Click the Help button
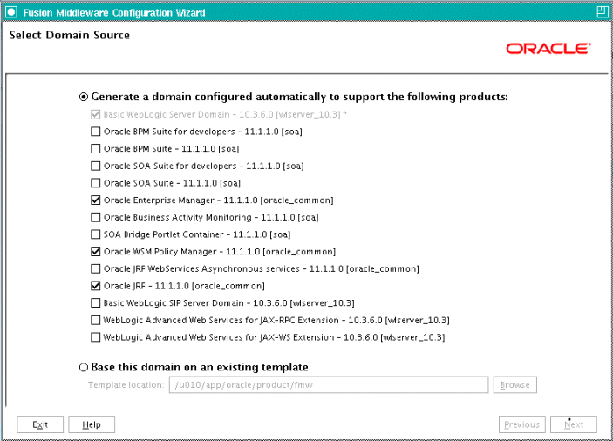Image resolution: width=613 pixels, height=441 pixels. 92,424
